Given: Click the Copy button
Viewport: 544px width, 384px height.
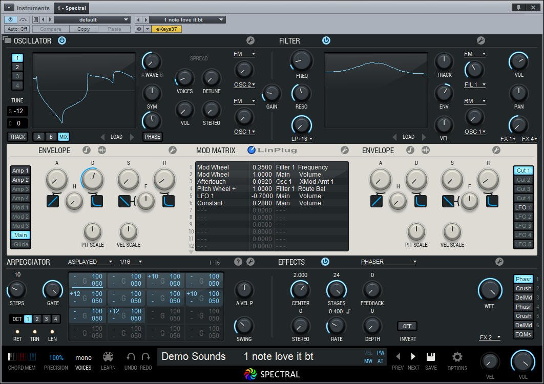Looking at the screenshot, I should tap(83, 29).
